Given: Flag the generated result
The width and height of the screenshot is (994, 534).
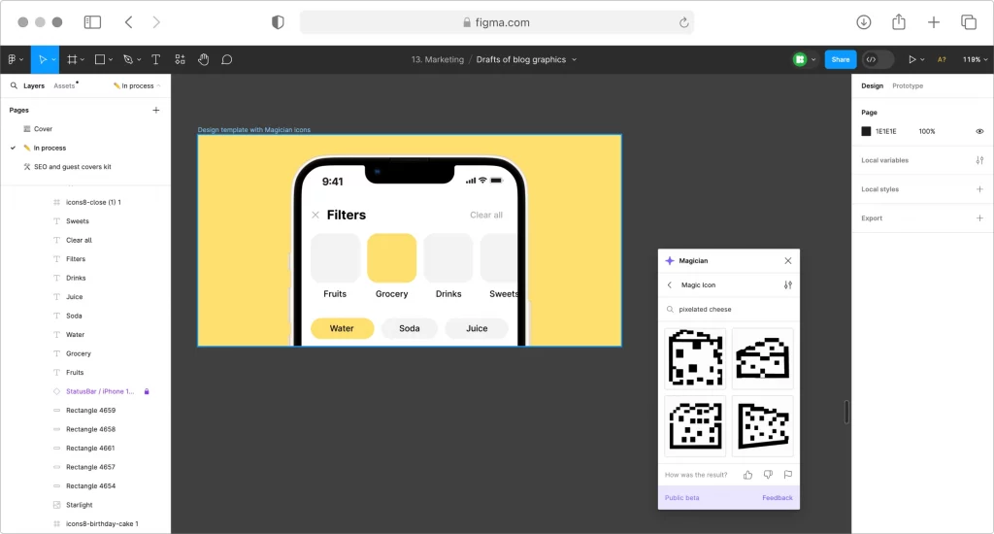Looking at the screenshot, I should (x=788, y=475).
